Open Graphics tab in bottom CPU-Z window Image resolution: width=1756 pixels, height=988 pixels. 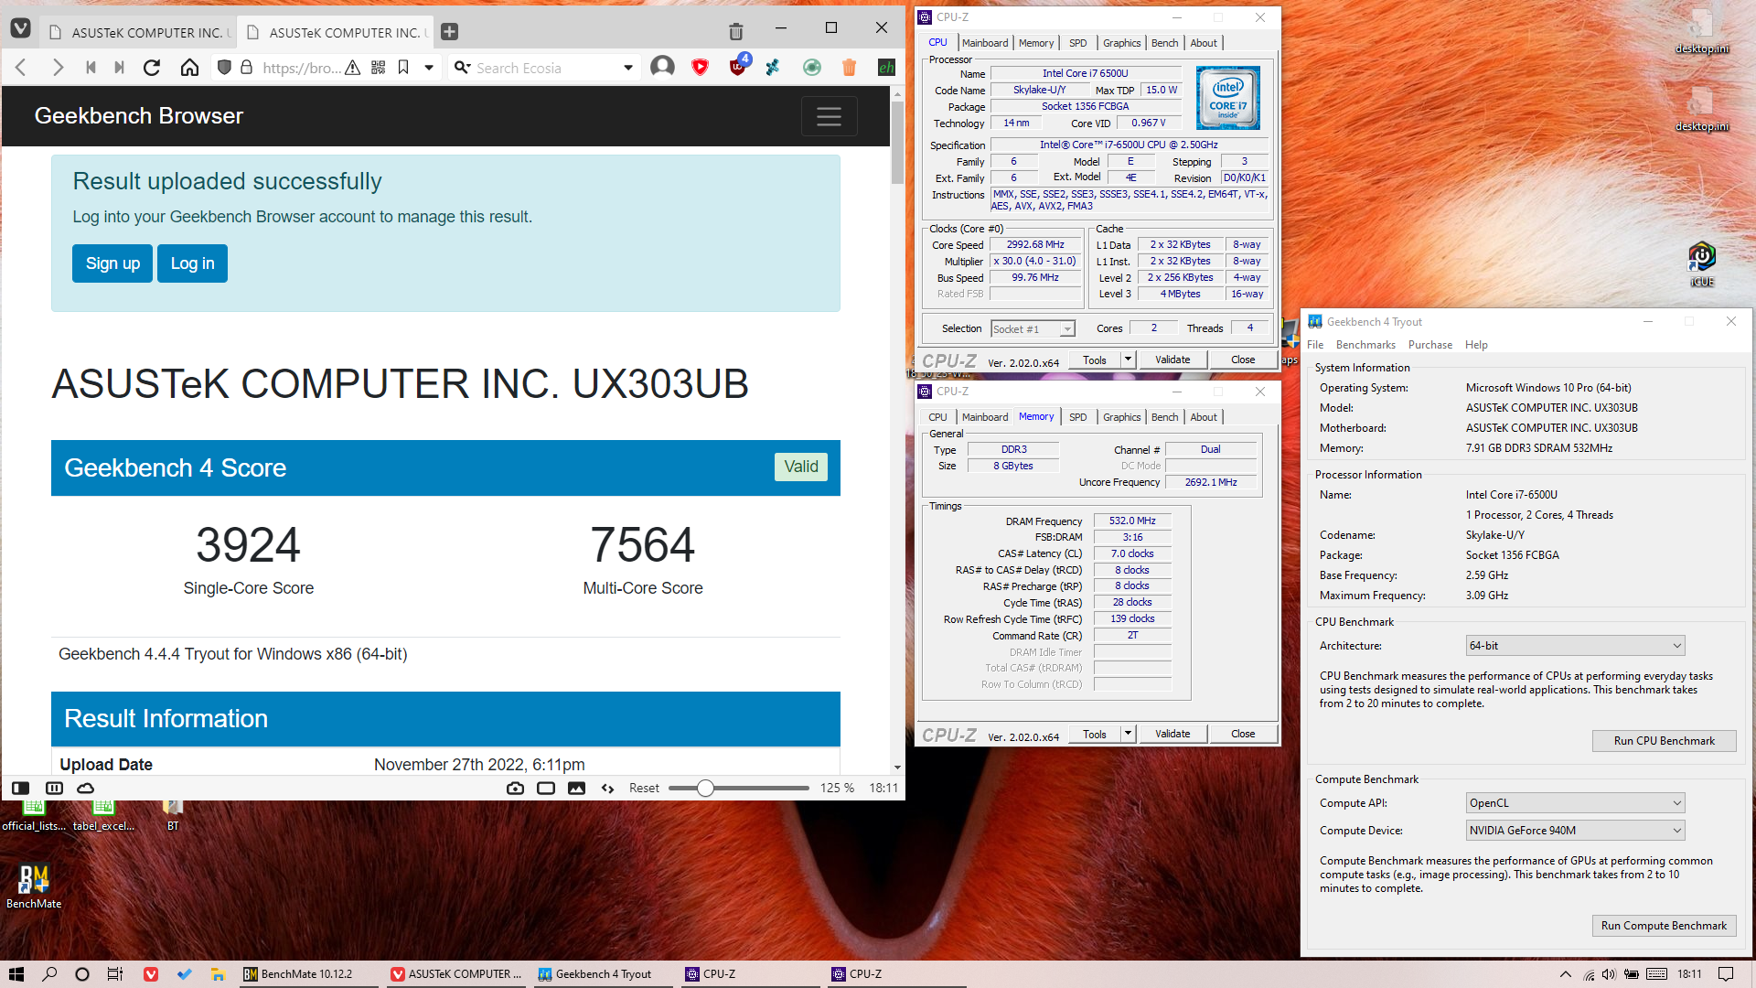coord(1121,417)
